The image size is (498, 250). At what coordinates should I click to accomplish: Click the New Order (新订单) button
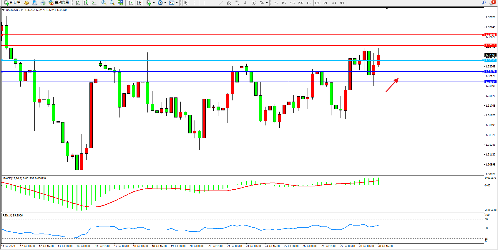pyautogui.click(x=12, y=3)
